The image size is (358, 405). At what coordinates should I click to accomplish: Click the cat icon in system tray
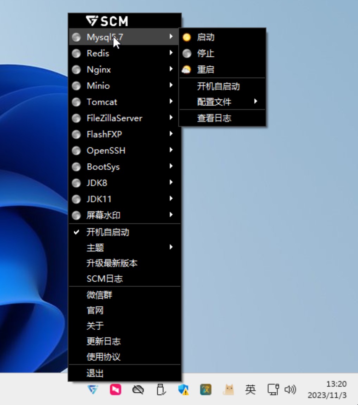click(228, 390)
